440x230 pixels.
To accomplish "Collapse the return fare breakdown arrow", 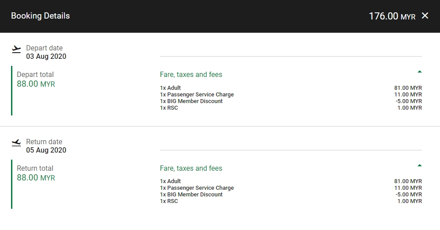I will tap(419, 165).
